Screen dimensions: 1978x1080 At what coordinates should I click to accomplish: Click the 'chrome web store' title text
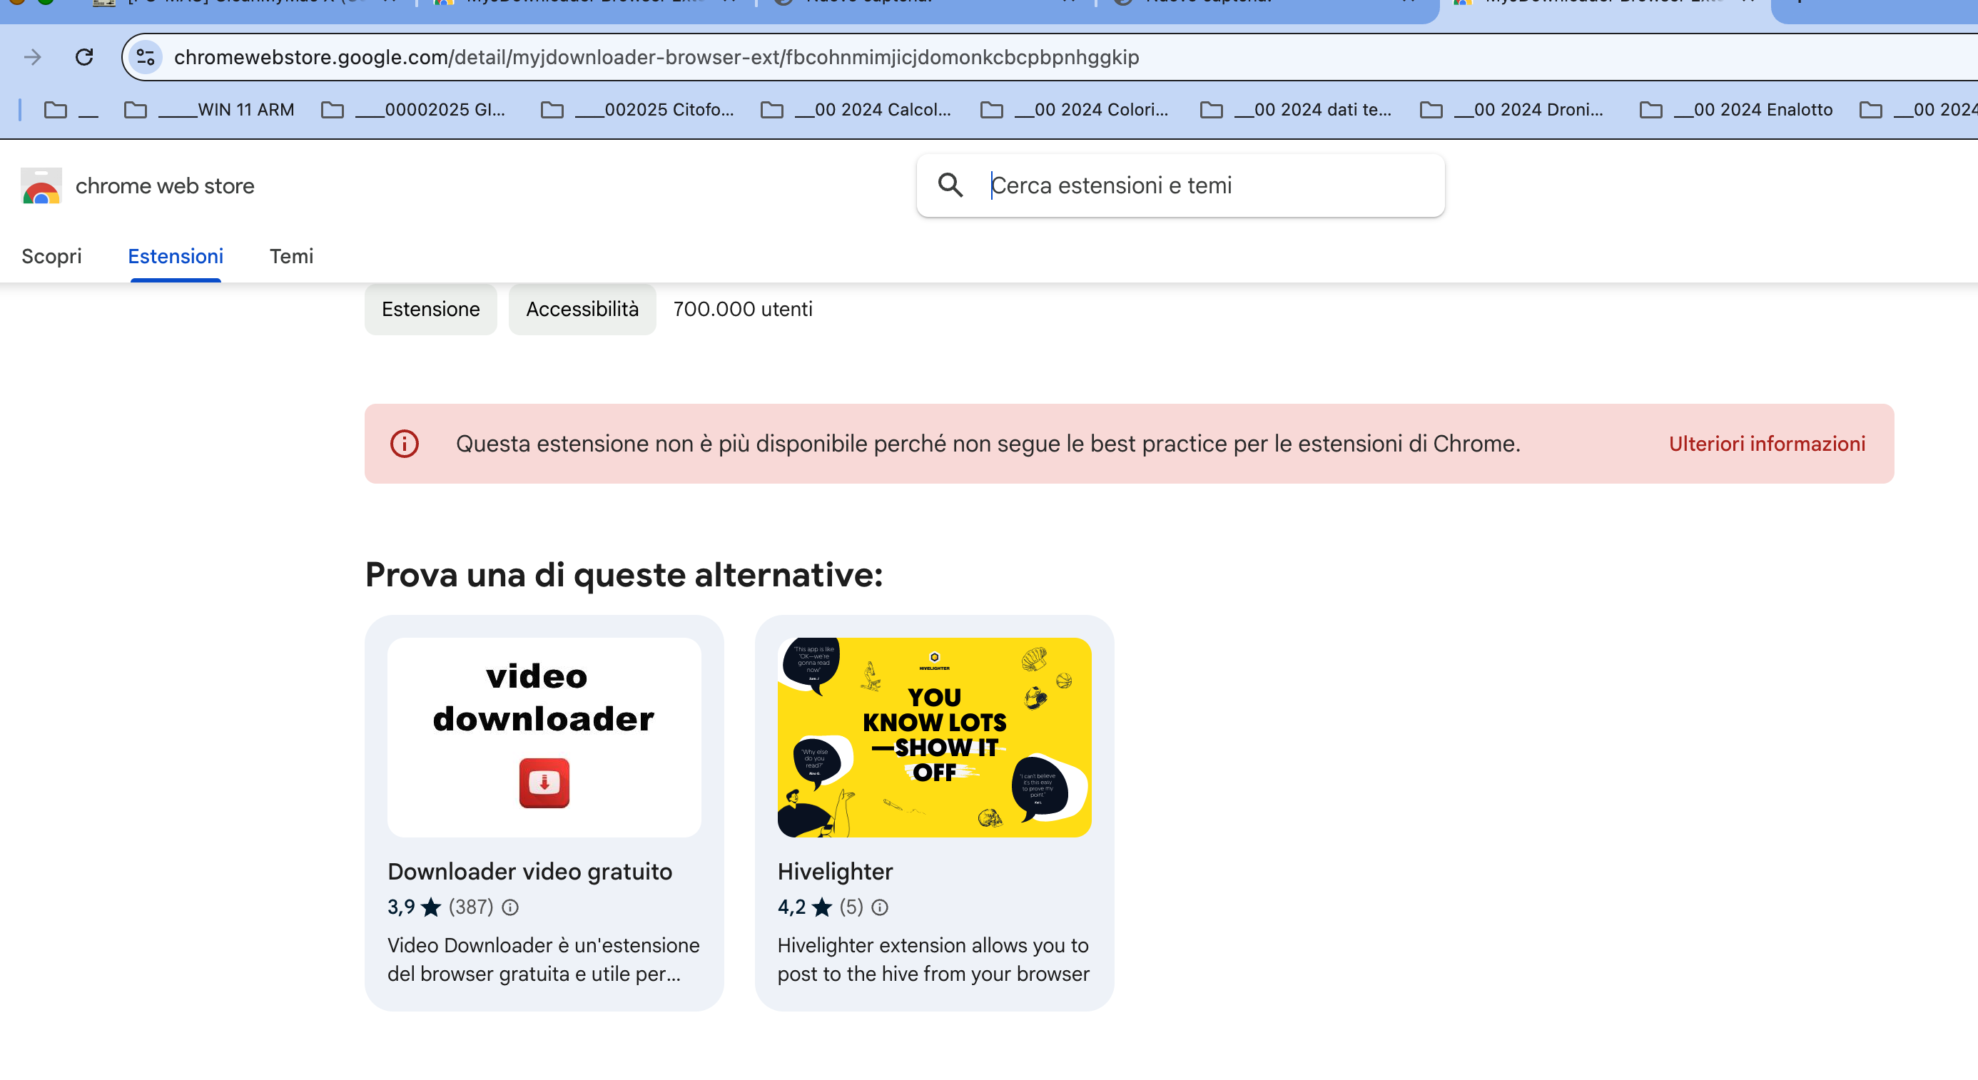(x=164, y=185)
